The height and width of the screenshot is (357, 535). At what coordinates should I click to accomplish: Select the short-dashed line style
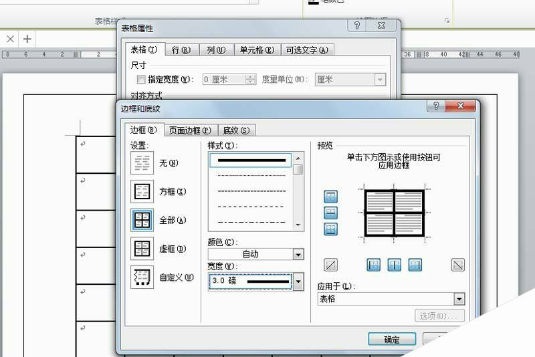click(x=251, y=191)
